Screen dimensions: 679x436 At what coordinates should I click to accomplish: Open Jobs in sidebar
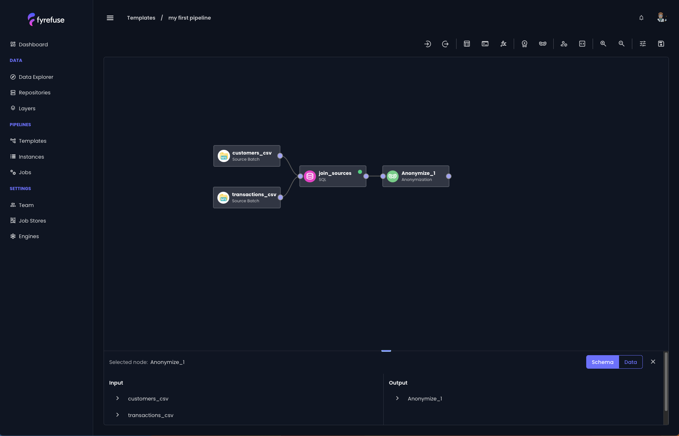21,172
